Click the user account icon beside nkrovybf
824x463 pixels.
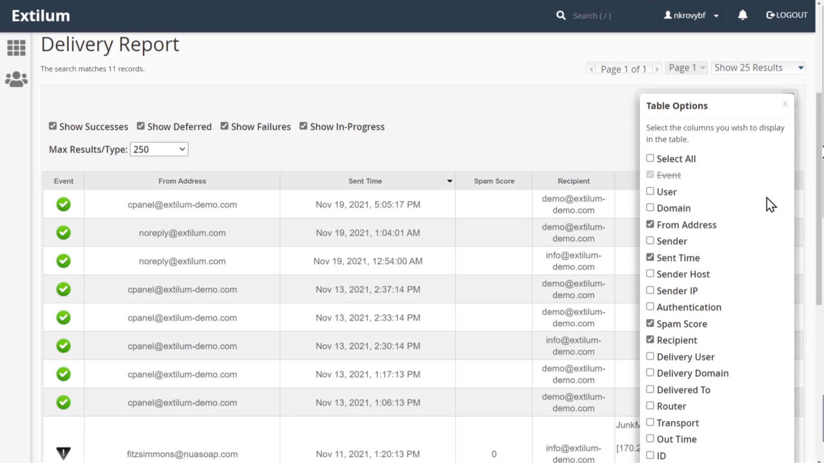(x=669, y=15)
